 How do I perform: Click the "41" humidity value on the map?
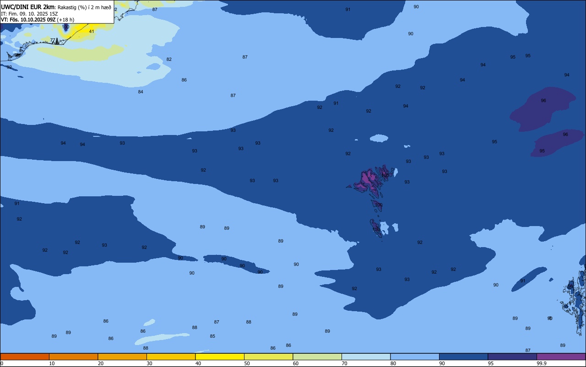tap(92, 32)
